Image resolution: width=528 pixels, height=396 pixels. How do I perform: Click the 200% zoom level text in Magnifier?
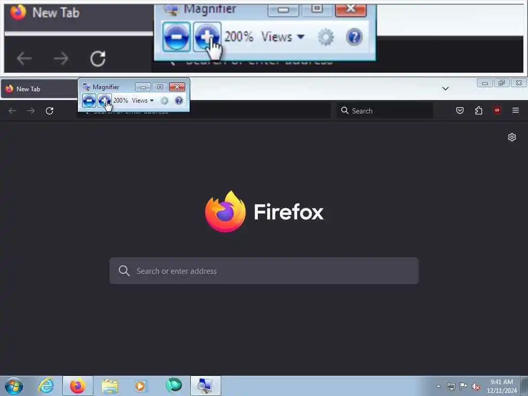tap(121, 101)
